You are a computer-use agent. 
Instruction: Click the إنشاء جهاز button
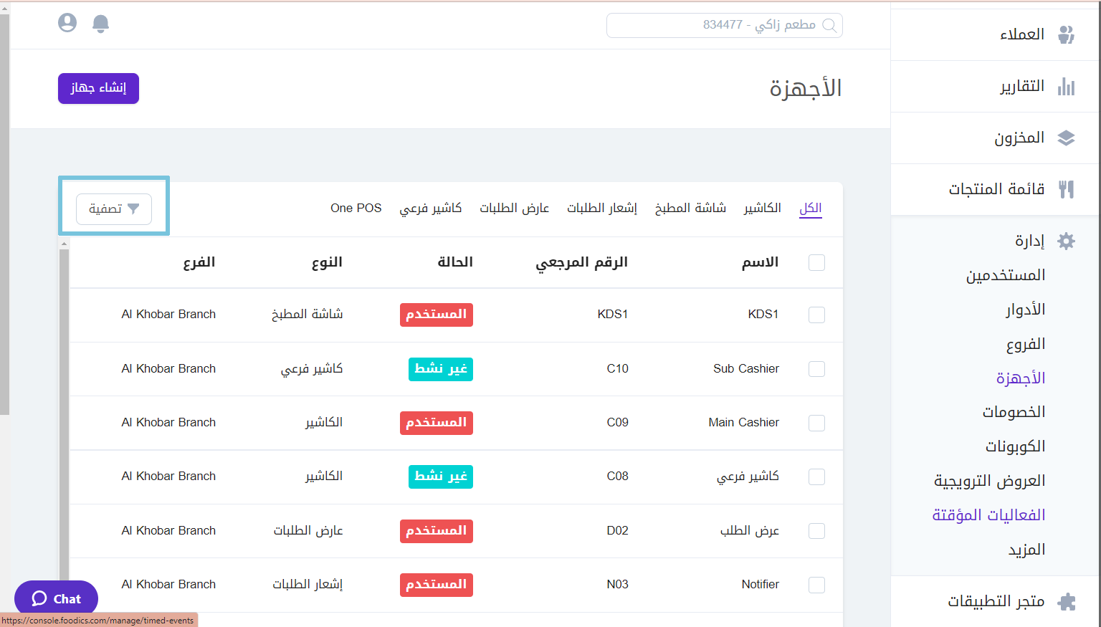pyautogui.click(x=98, y=88)
